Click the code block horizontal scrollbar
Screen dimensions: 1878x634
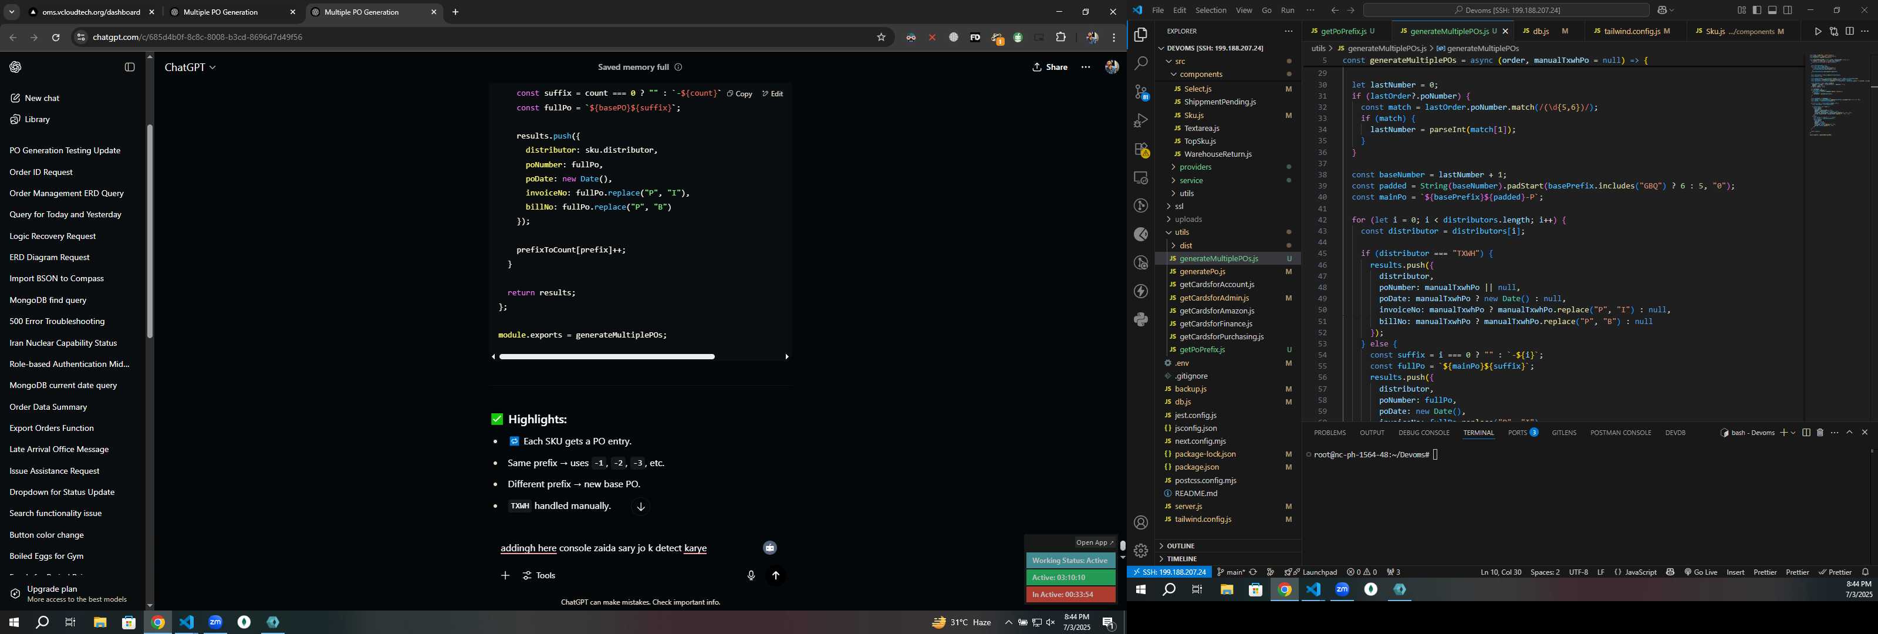607,357
